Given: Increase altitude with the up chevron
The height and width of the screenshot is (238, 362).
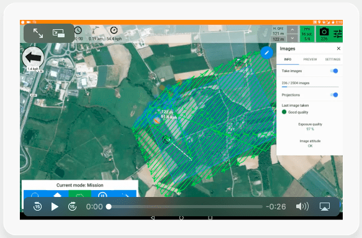Looking at the screenshot, I should pos(292,30).
